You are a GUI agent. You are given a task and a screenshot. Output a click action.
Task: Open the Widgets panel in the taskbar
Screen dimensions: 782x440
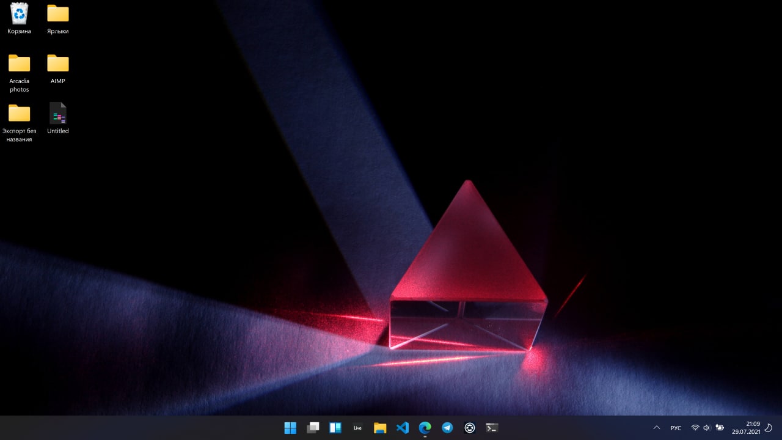pos(335,428)
